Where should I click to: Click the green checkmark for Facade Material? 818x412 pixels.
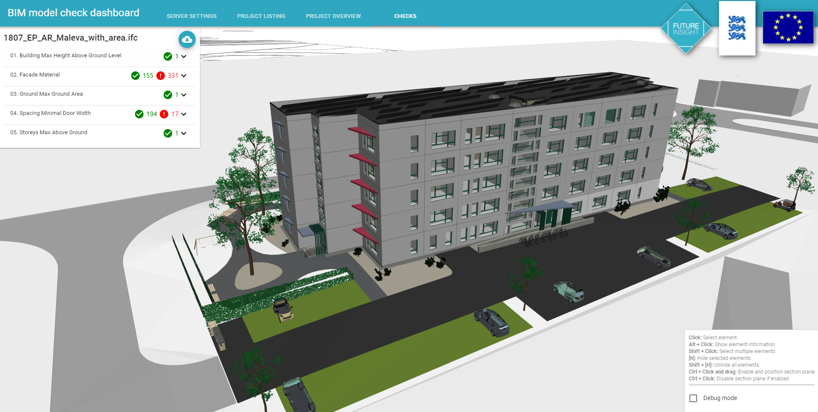point(135,76)
